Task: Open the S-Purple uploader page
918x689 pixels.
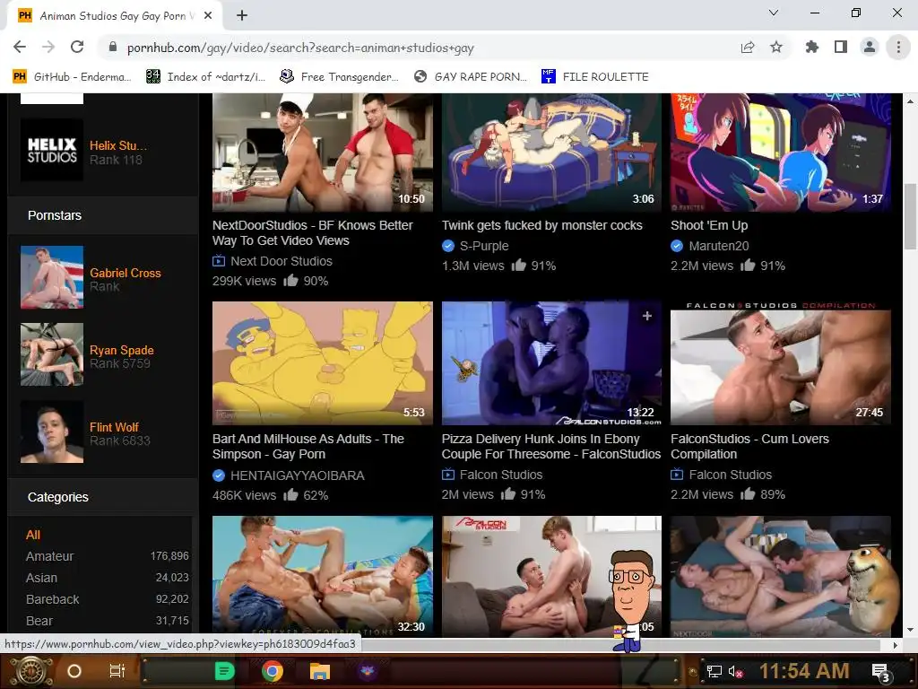Action: coord(484,246)
